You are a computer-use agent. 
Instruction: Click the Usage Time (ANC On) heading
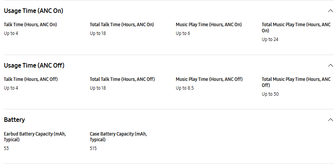click(x=34, y=11)
